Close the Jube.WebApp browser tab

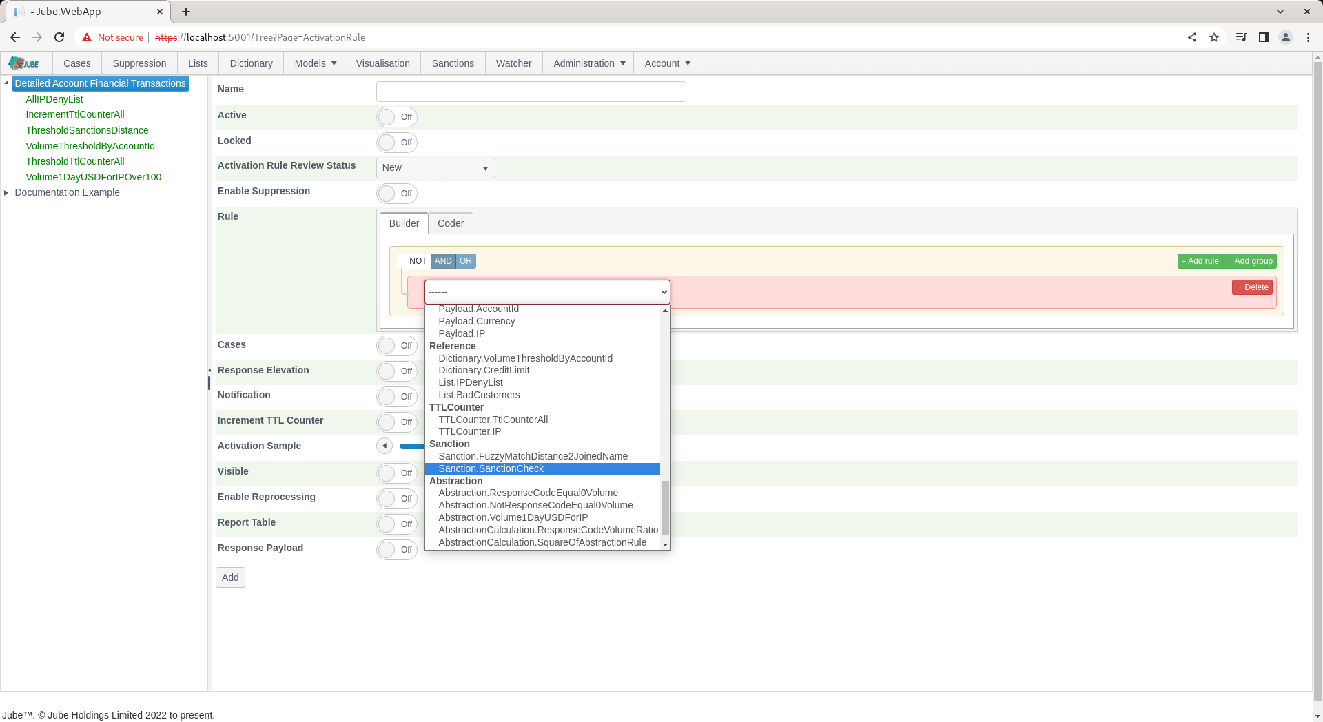160,12
